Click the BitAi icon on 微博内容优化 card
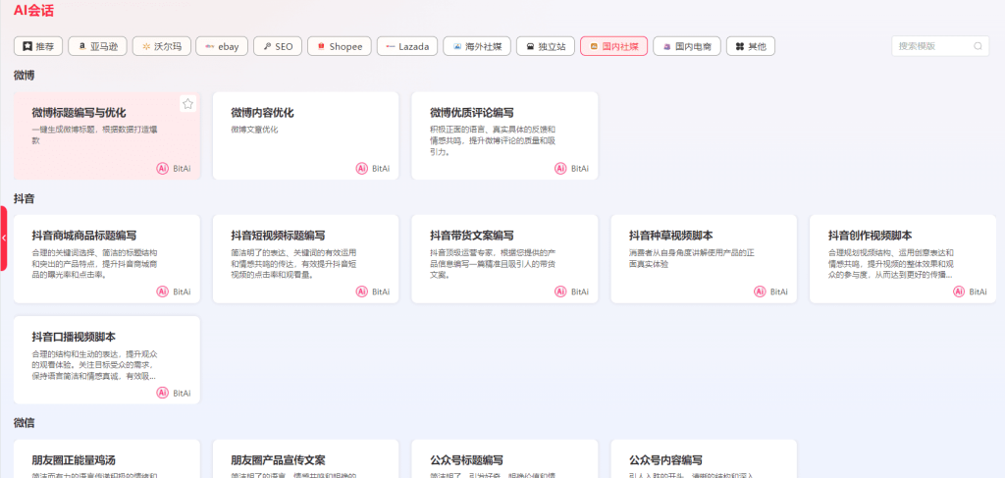1005x478 pixels. pos(362,168)
